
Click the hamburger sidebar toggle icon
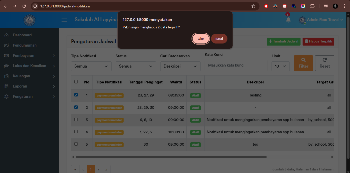pyautogui.click(x=64, y=20)
